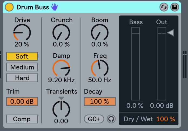Viewport: 188px width, 131px height.
Task: Click the hot-swap preset button
Action: click(x=164, y=7)
